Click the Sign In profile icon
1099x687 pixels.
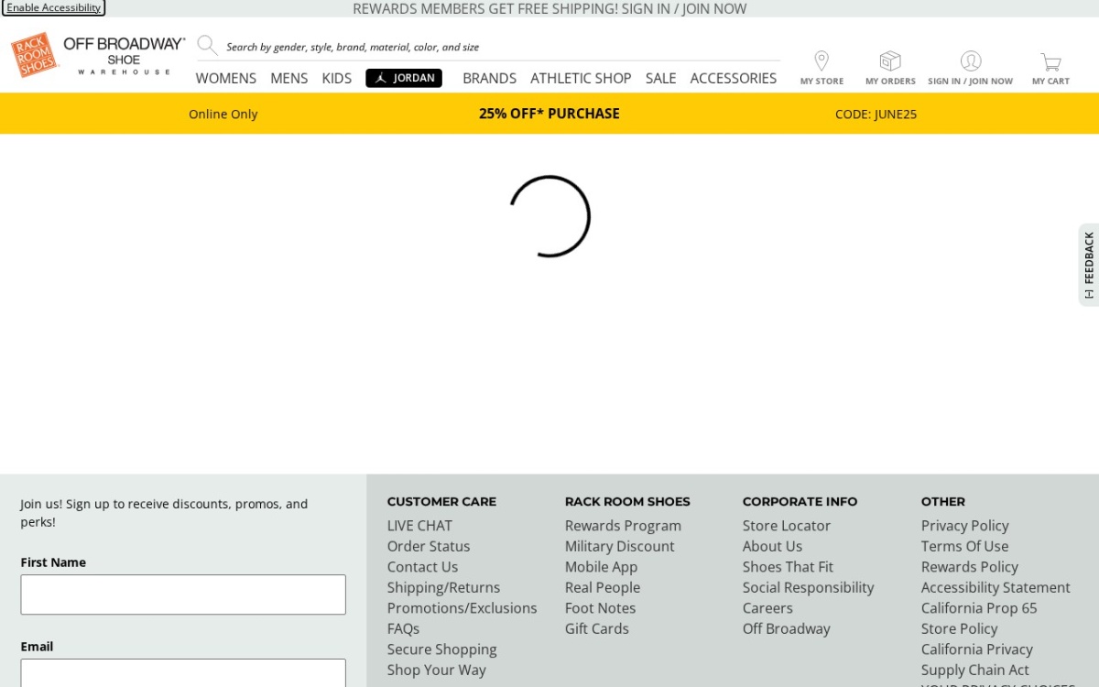tap(971, 61)
